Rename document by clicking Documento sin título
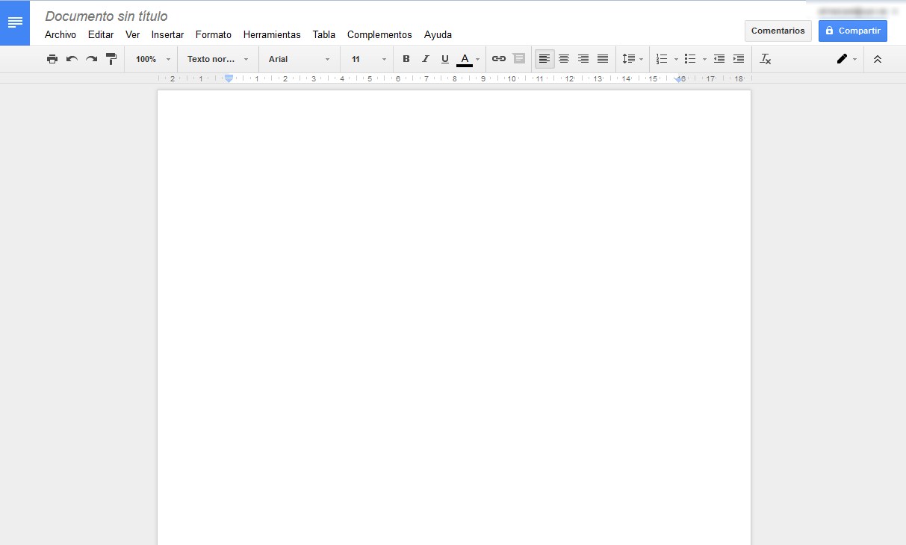Screen dimensions: 906x545 pos(105,16)
